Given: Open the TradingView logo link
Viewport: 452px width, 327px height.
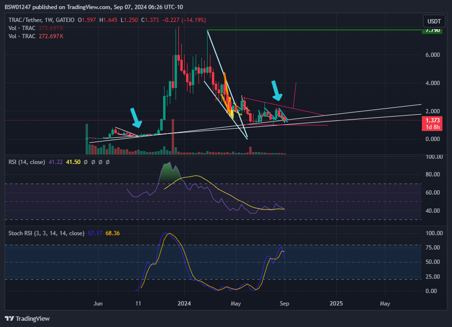Looking at the screenshot, I should click(27, 318).
